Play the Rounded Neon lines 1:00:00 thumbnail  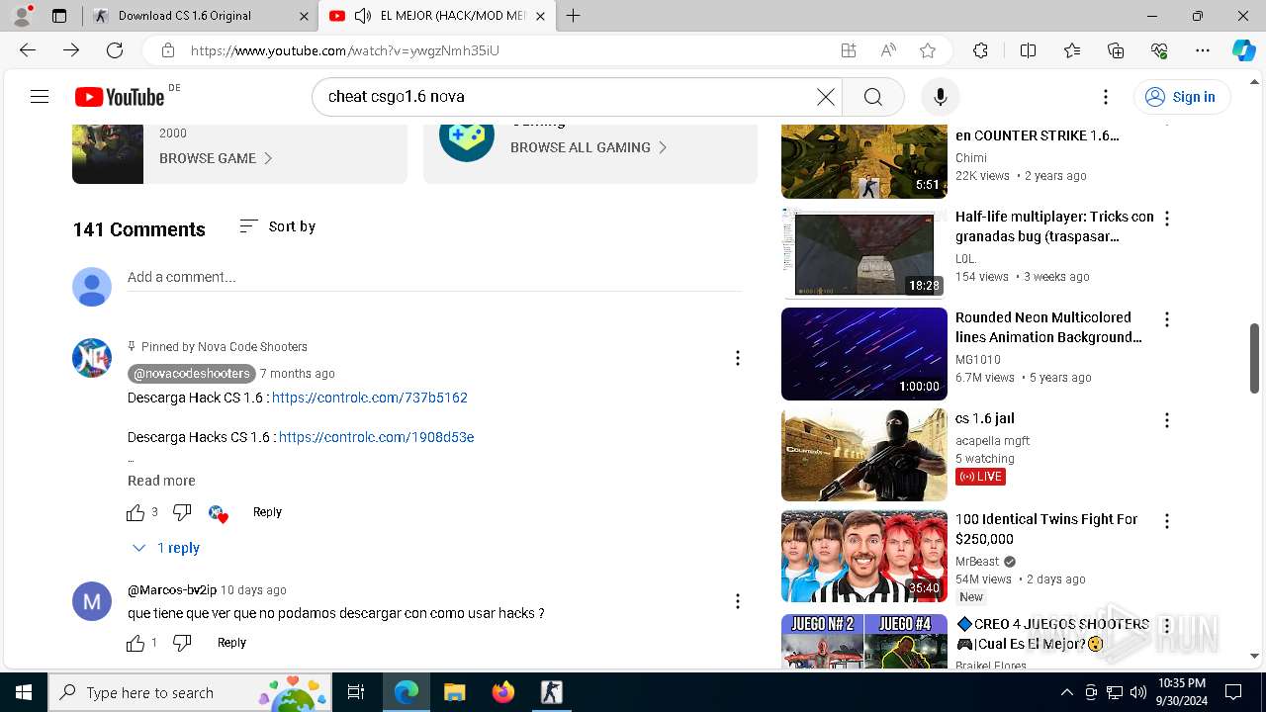[x=864, y=353]
